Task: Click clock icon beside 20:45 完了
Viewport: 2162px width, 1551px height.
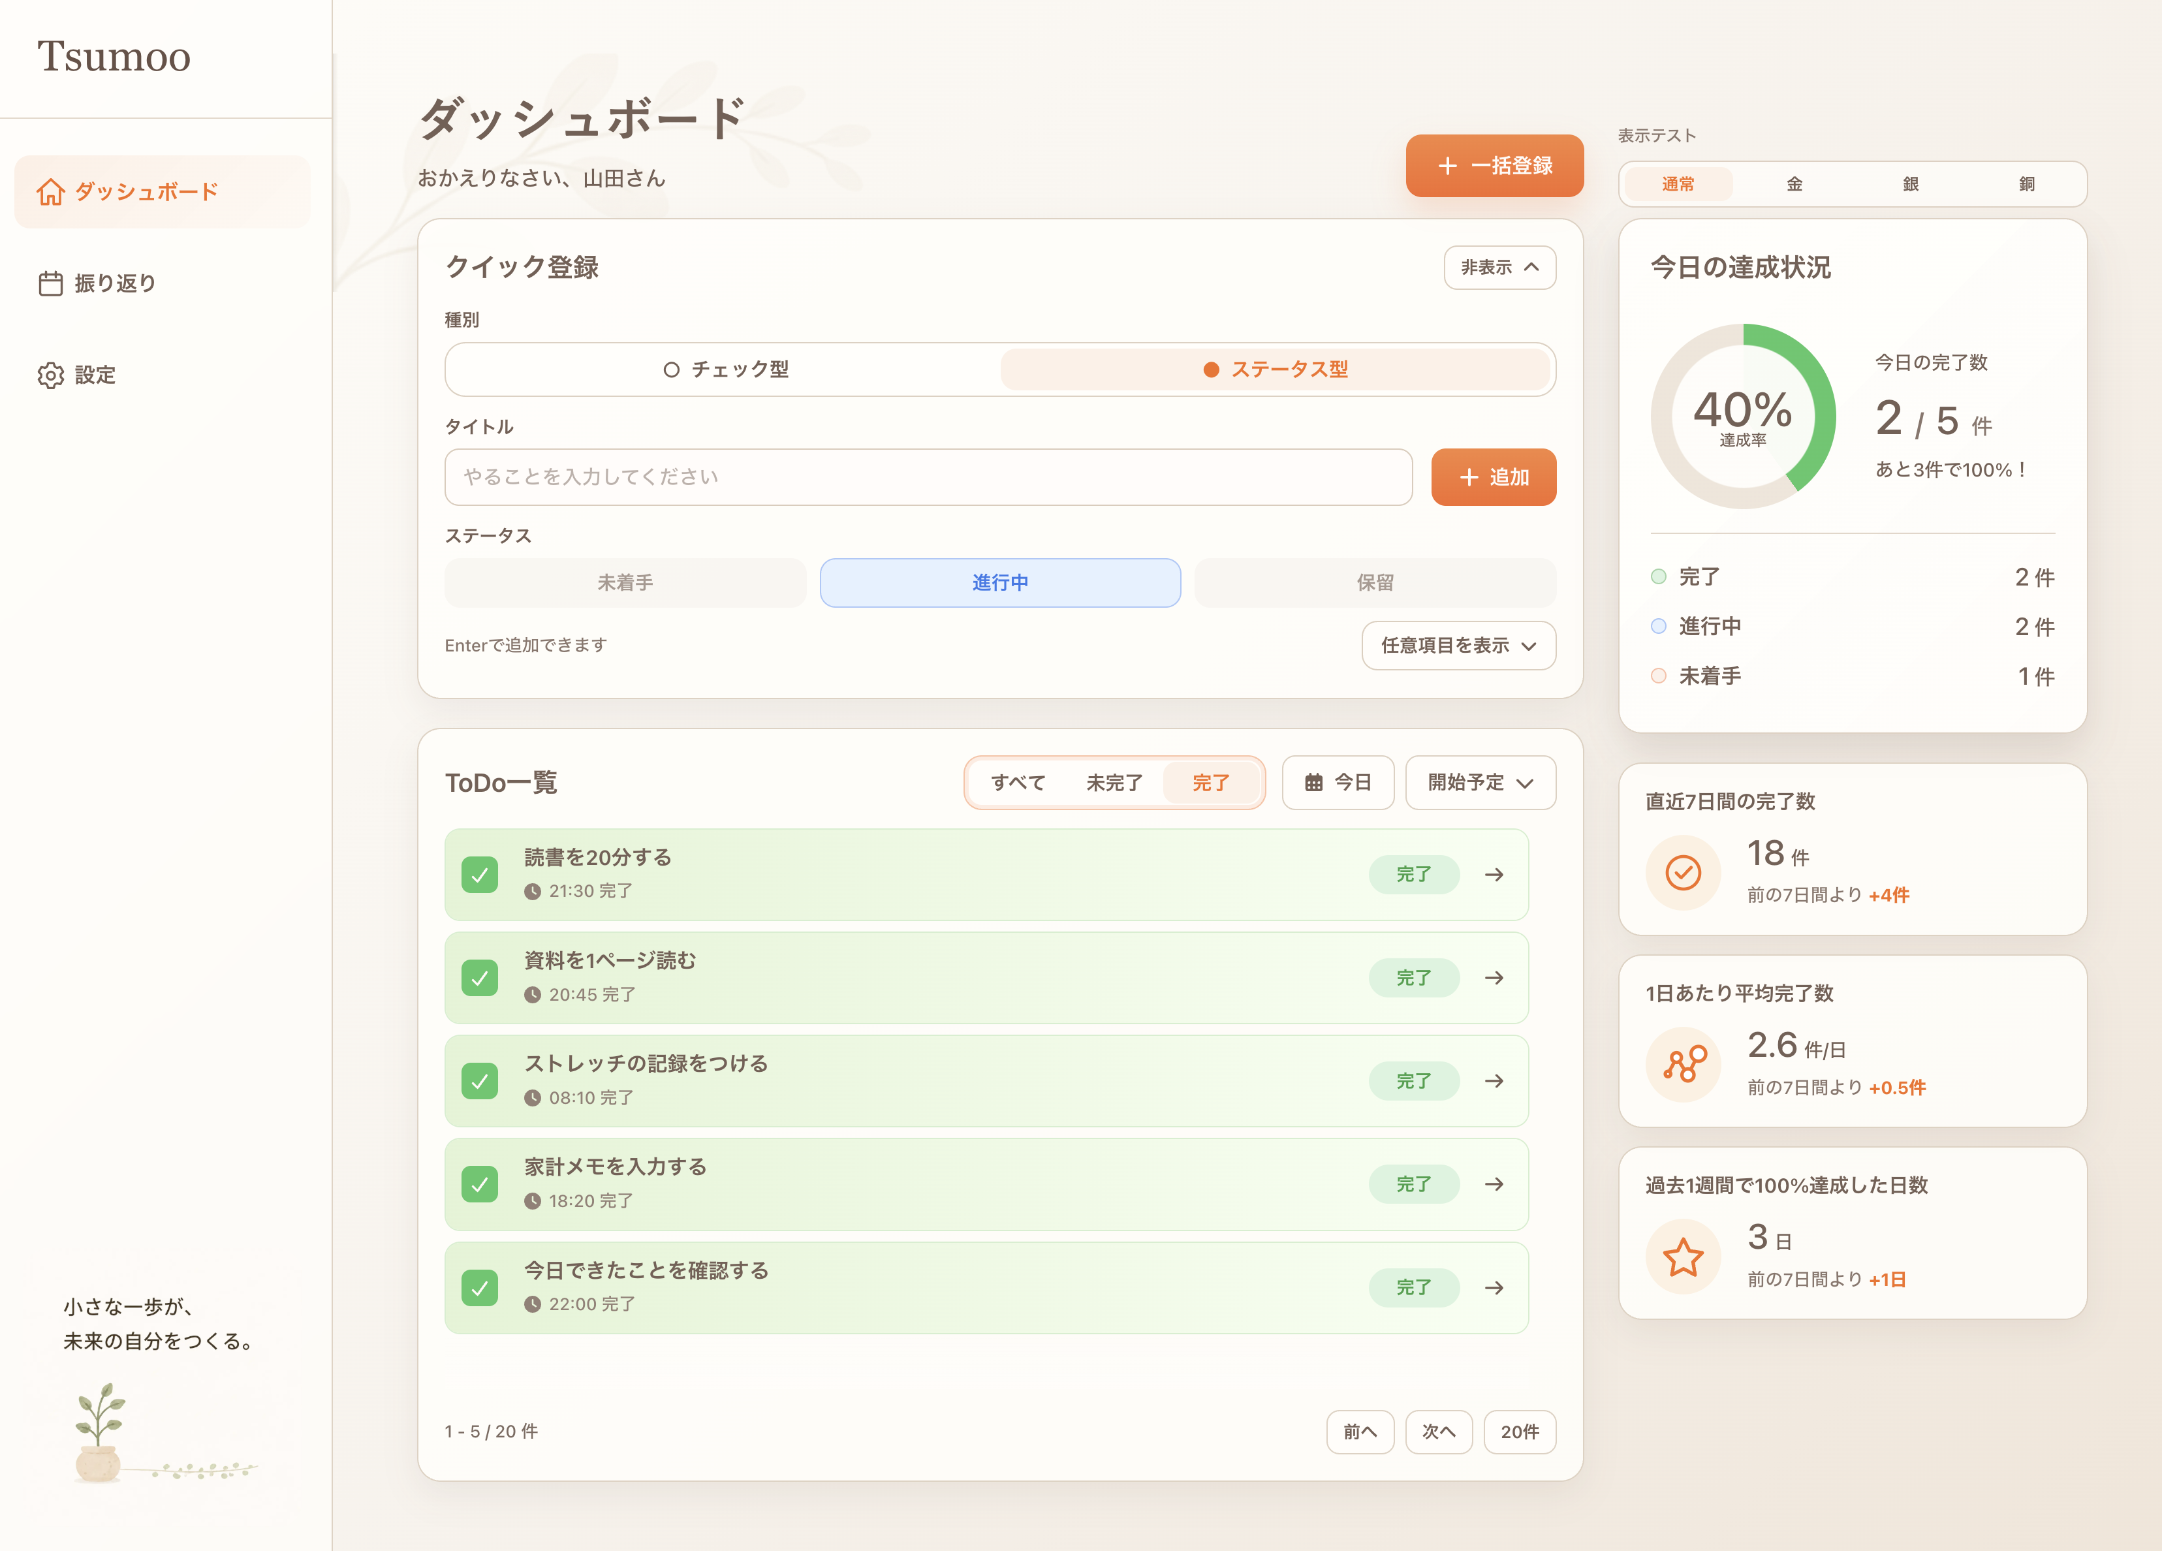Action: tap(532, 995)
